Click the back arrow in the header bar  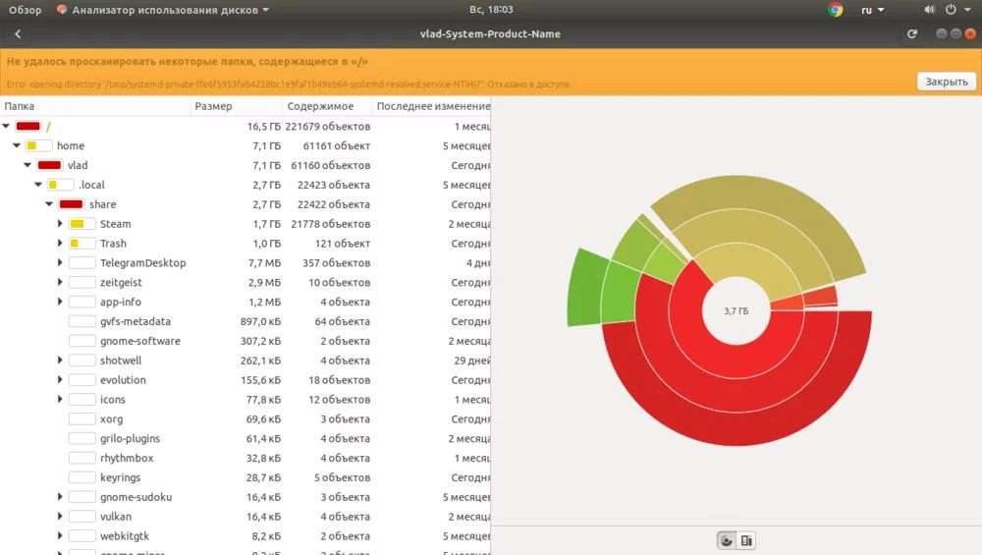[x=18, y=34]
